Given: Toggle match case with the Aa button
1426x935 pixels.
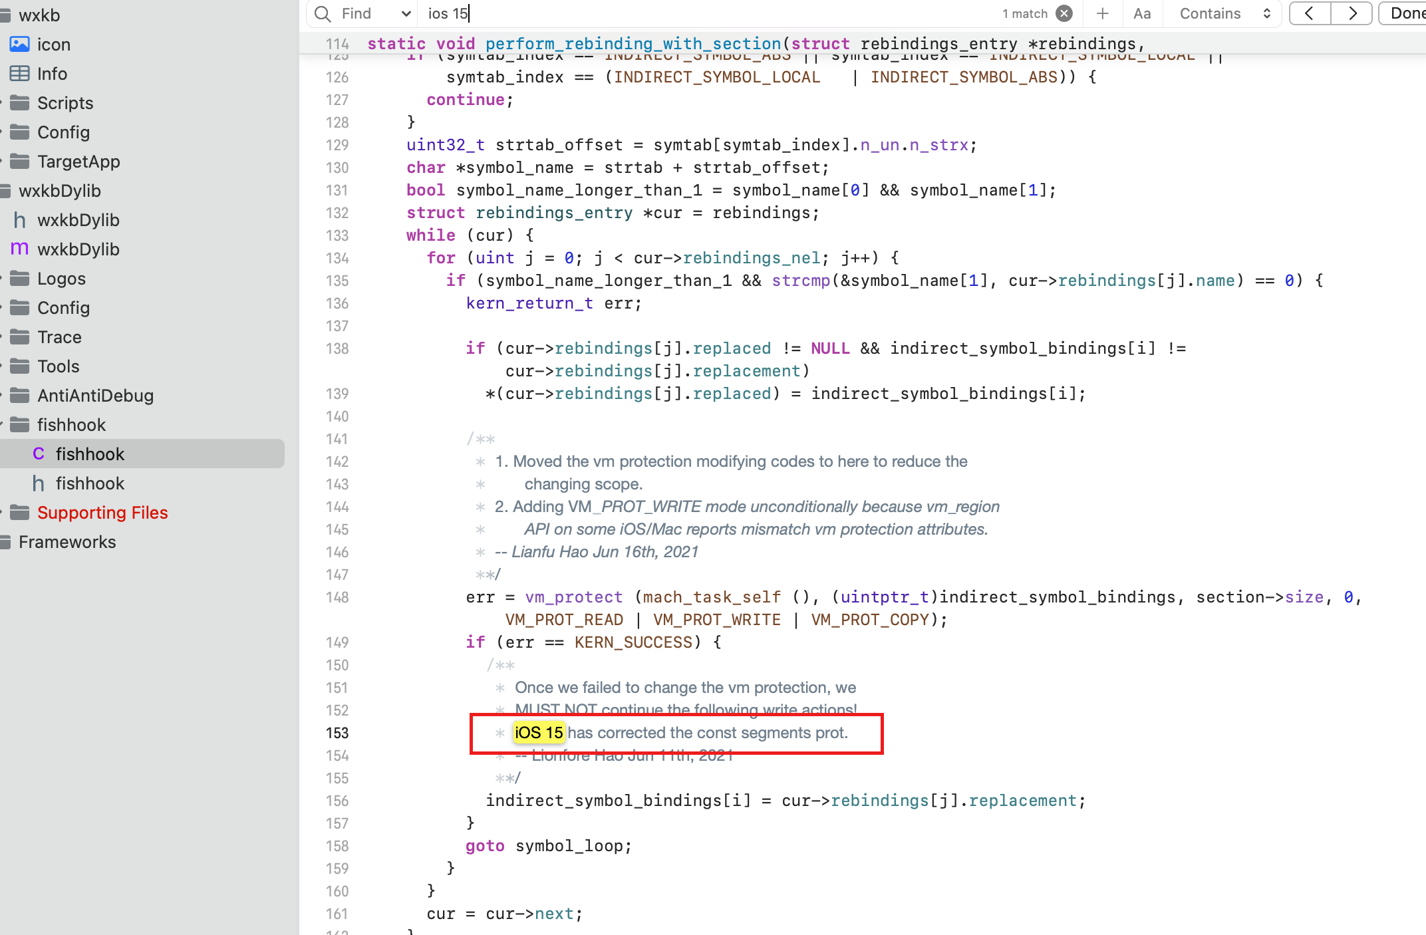Looking at the screenshot, I should click(1142, 13).
